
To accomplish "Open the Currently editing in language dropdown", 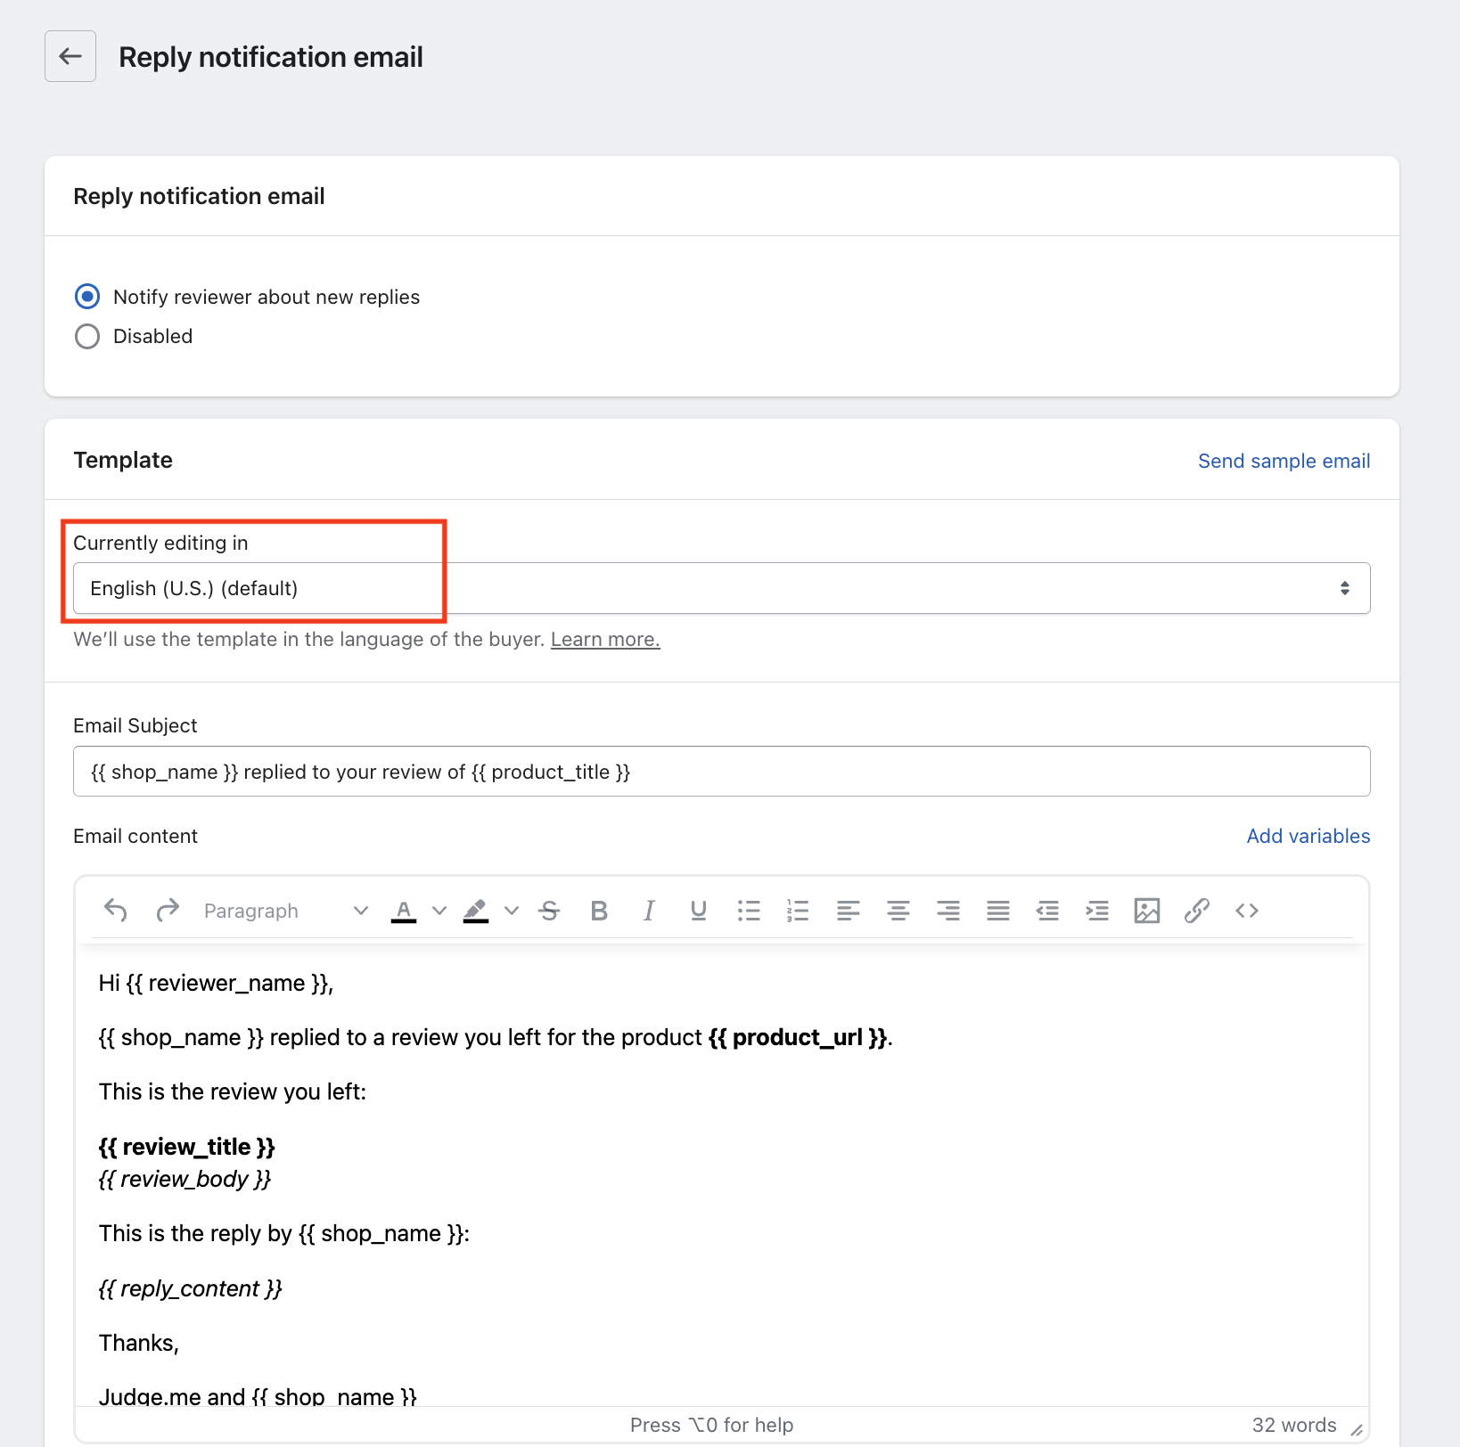I will tap(721, 588).
